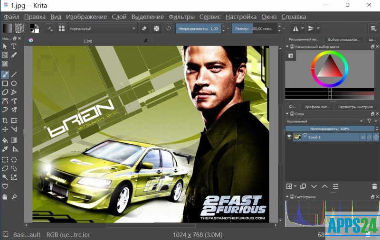
Task: Toggle alpha inheritance on Слой 1
Action: pyautogui.click(x=369, y=137)
